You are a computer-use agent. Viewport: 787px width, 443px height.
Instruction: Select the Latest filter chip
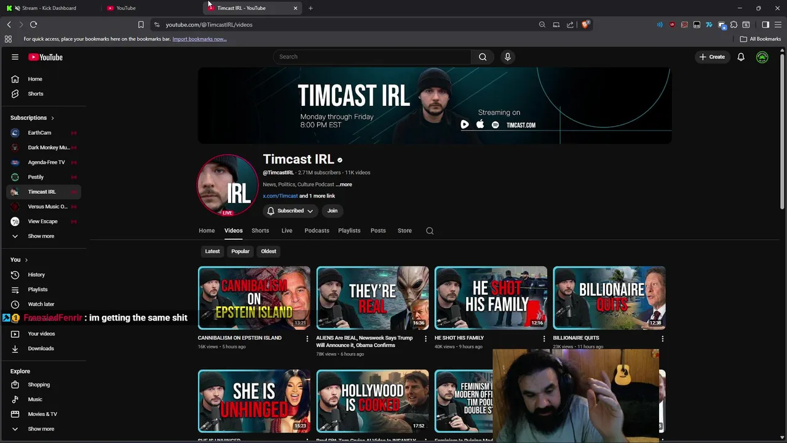212,251
